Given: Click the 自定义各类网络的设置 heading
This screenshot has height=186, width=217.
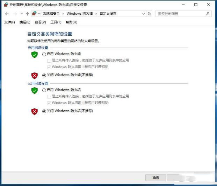Looking at the screenshot, I should click(x=50, y=34).
